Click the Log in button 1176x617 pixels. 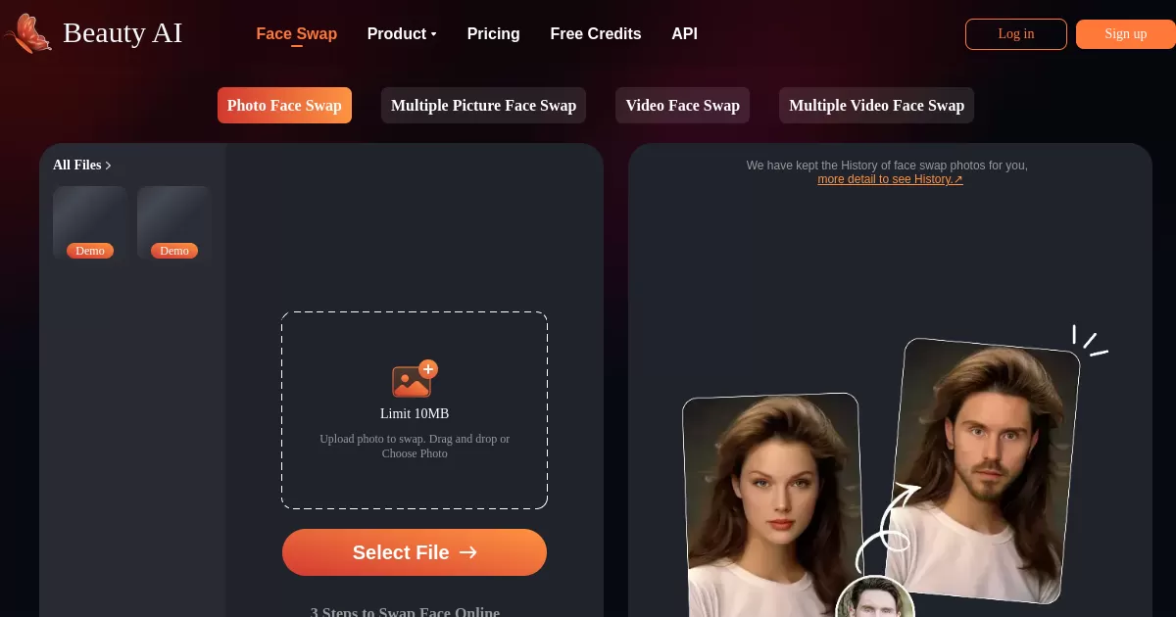pyautogui.click(x=1015, y=34)
